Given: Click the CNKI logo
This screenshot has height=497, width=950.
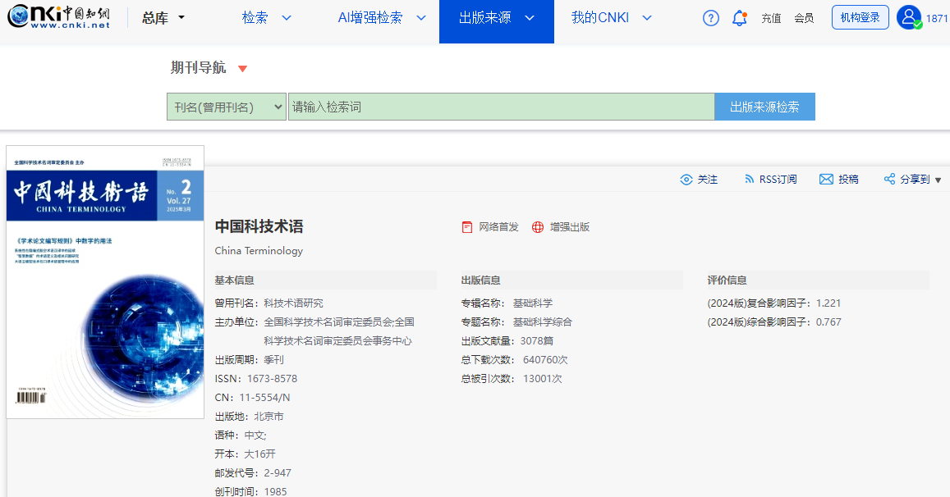Looking at the screenshot, I should click(59, 17).
